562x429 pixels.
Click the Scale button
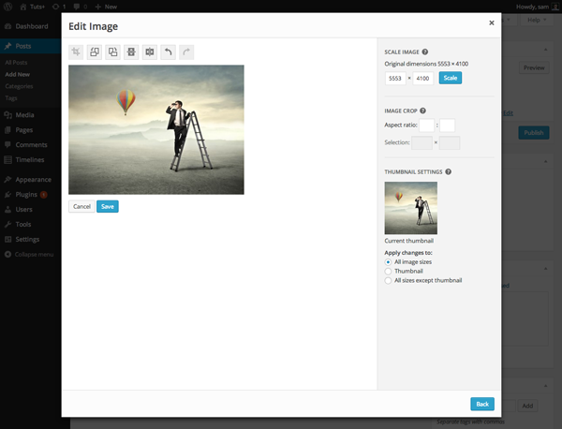[x=451, y=78]
